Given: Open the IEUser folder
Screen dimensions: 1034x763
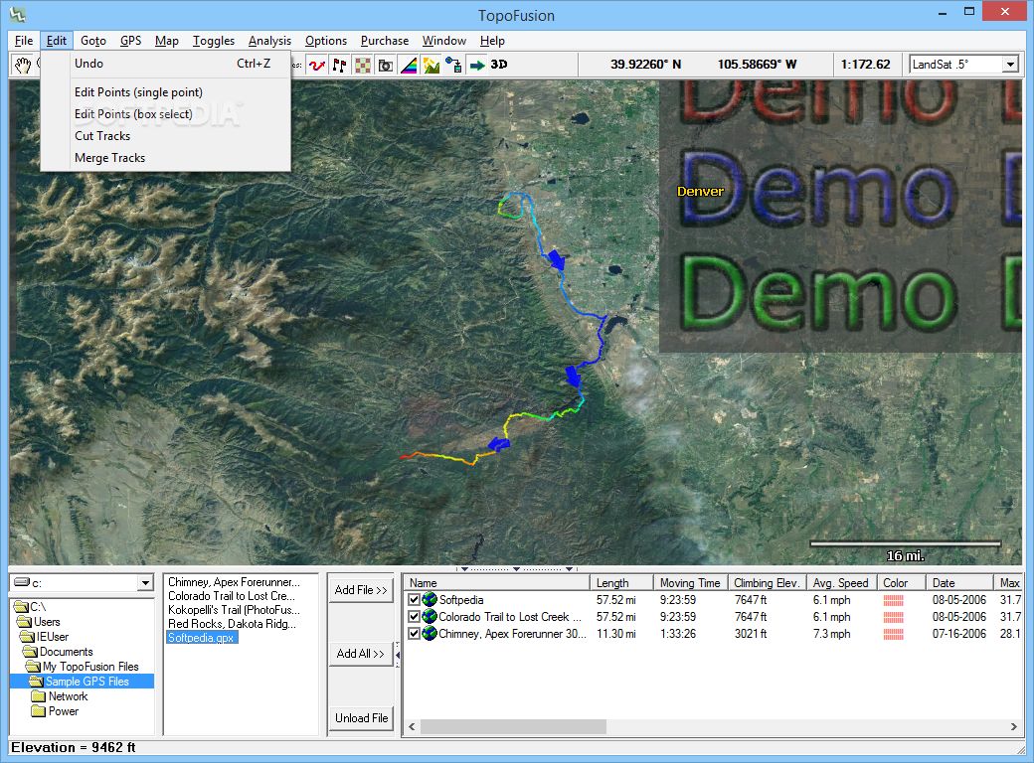Looking at the screenshot, I should (45, 637).
